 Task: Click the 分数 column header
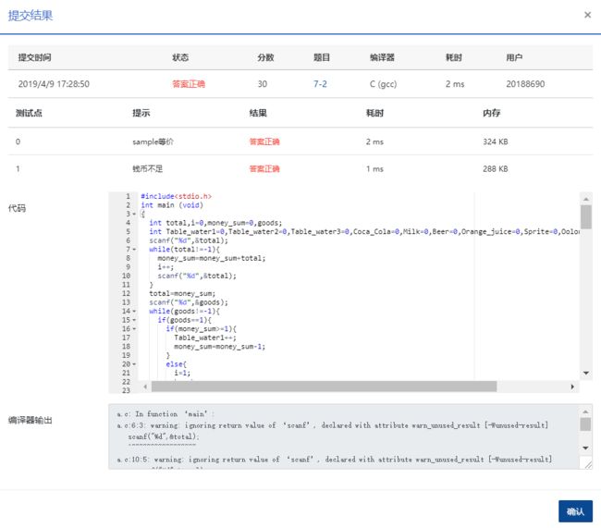pyautogui.click(x=265, y=57)
